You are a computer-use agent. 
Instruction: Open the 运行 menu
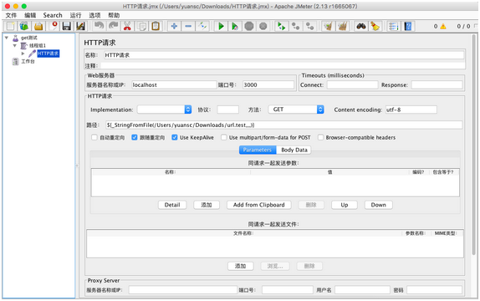point(75,15)
